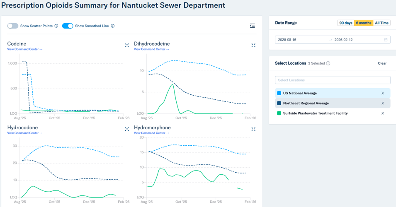Open the chart legend list icon

252,26
